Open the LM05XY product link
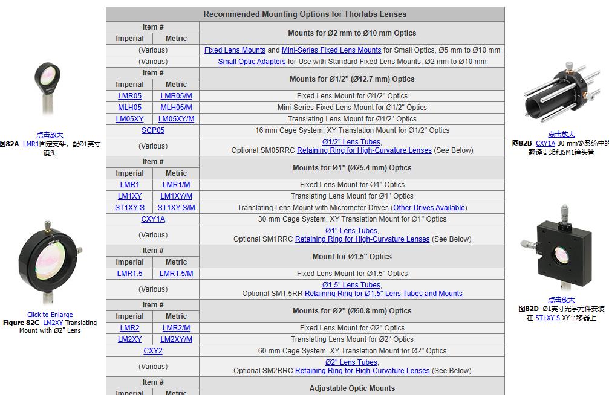This screenshot has height=395, width=609. (x=129, y=119)
